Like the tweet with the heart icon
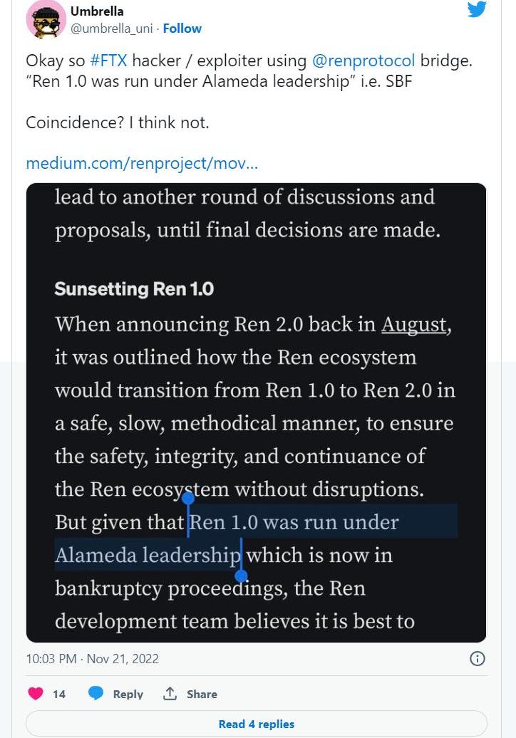This screenshot has width=516, height=738. (x=36, y=694)
